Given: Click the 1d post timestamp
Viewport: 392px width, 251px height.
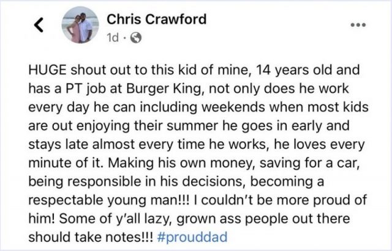Looking at the screenshot, I should (112, 38).
